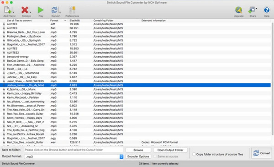Select Mr_Bitterness_...ance_of_Power file
The width and height of the screenshot is (274, 167).
(x=136, y=106)
